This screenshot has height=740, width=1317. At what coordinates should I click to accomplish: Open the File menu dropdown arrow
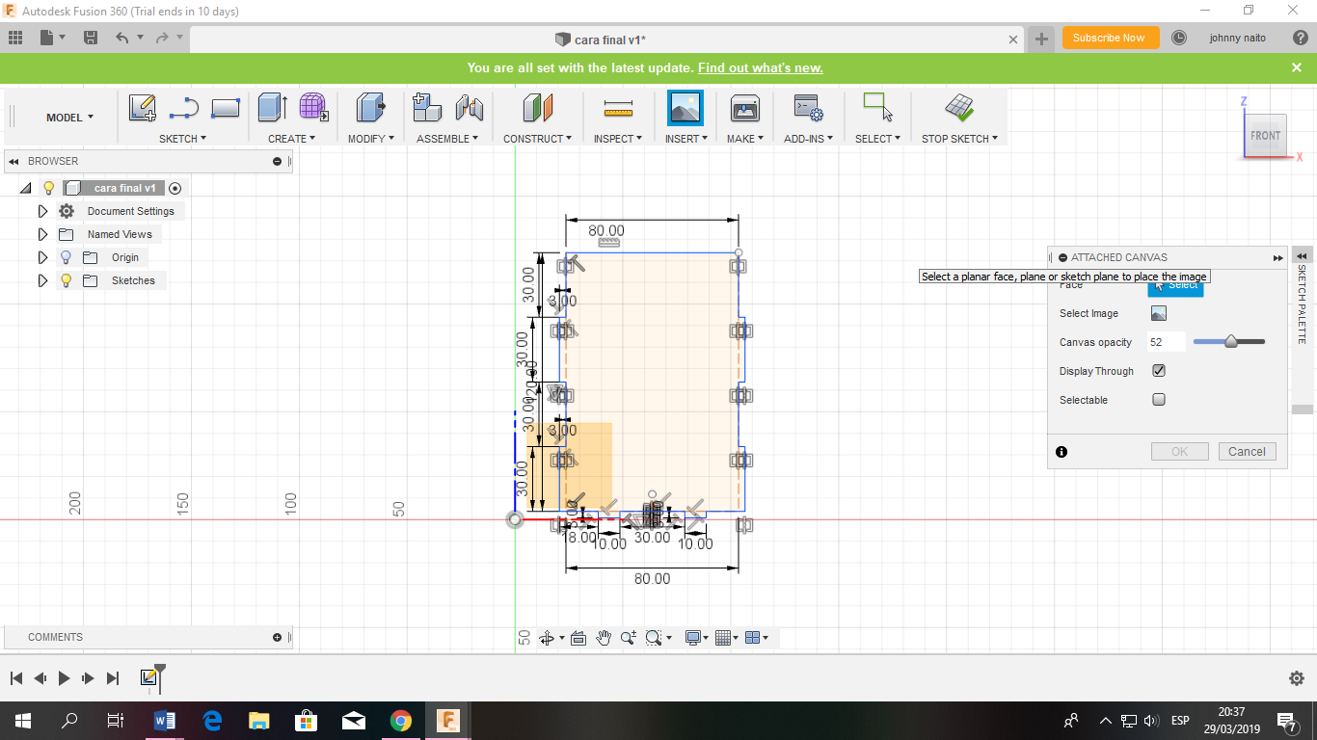point(63,38)
